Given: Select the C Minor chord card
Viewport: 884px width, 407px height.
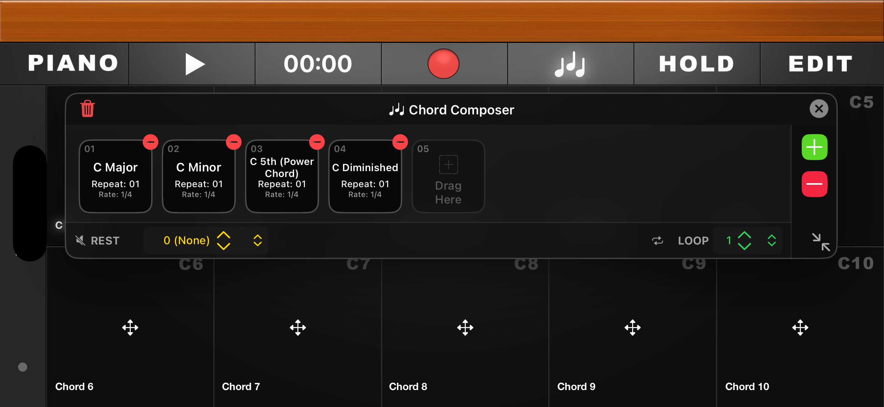Looking at the screenshot, I should click(x=199, y=176).
